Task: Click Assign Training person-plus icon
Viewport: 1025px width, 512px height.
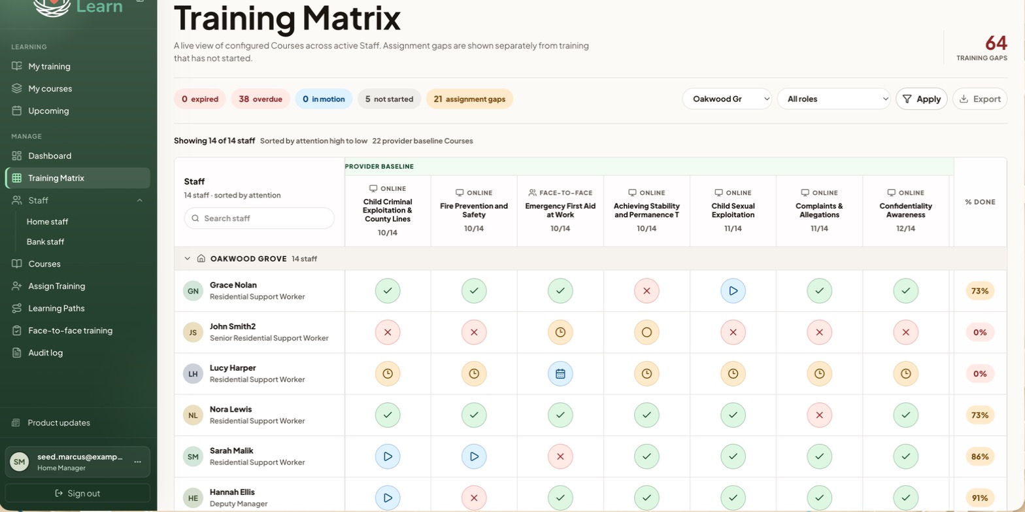Action: pyautogui.click(x=17, y=286)
